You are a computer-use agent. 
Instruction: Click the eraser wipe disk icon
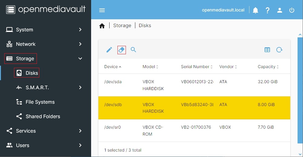click(121, 50)
